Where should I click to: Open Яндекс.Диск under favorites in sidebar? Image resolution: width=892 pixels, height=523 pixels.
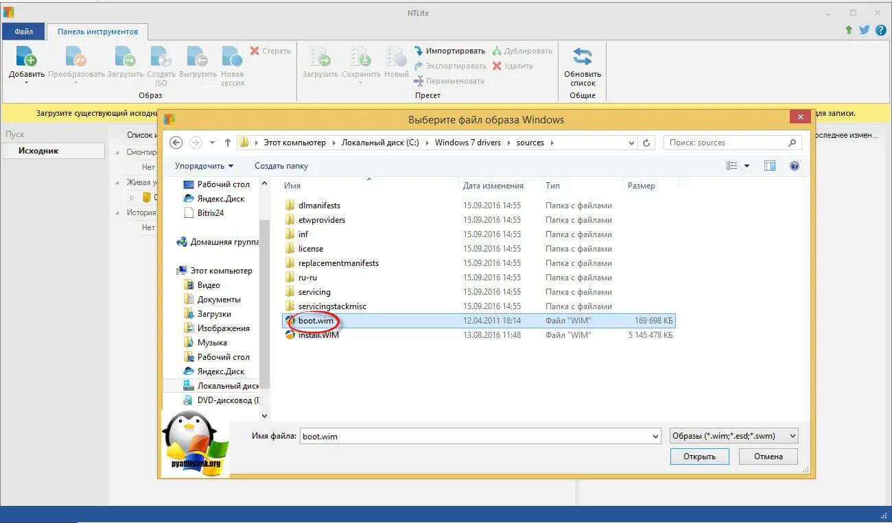(x=214, y=199)
